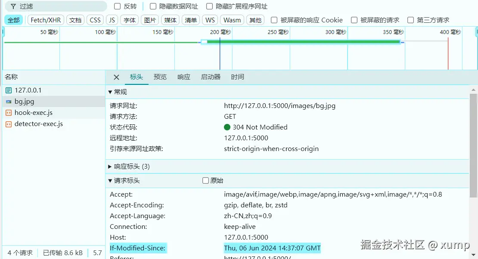Image resolution: width=478 pixels, height=259 pixels.
Task: Click the red load event timeline marker
Action: point(448,53)
